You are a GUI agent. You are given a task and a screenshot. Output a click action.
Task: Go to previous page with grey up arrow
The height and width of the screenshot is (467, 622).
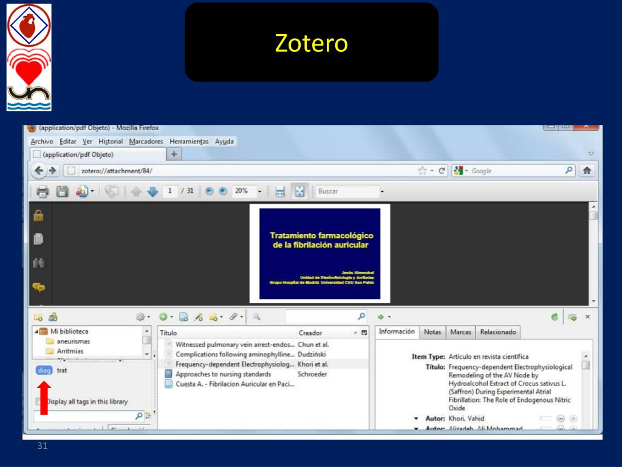click(136, 192)
